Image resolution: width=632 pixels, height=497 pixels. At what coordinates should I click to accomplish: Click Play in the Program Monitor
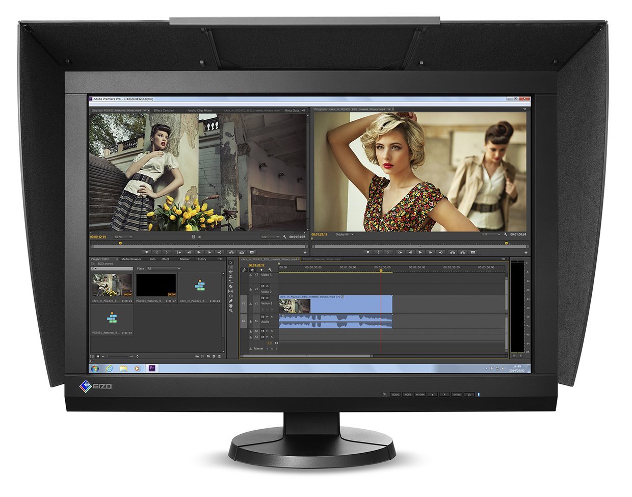[x=420, y=252]
